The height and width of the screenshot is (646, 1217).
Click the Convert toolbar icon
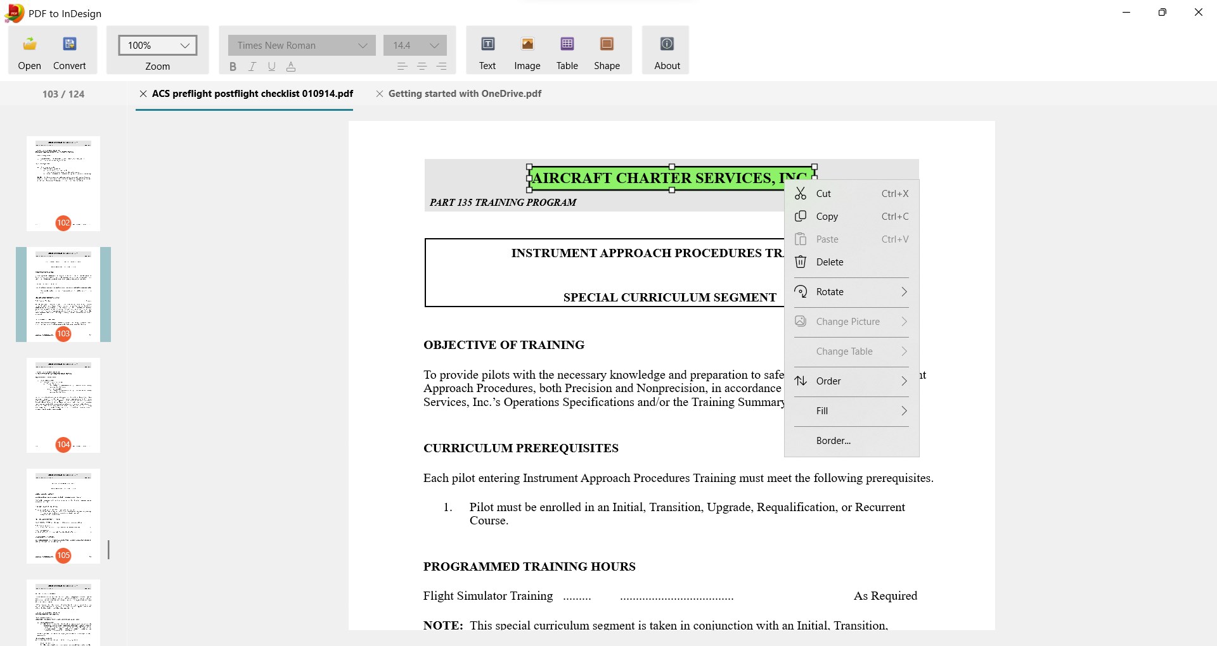click(70, 51)
